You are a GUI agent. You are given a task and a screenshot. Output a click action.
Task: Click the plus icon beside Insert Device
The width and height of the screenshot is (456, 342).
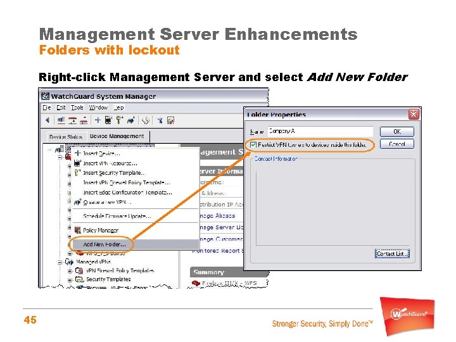coord(78,153)
